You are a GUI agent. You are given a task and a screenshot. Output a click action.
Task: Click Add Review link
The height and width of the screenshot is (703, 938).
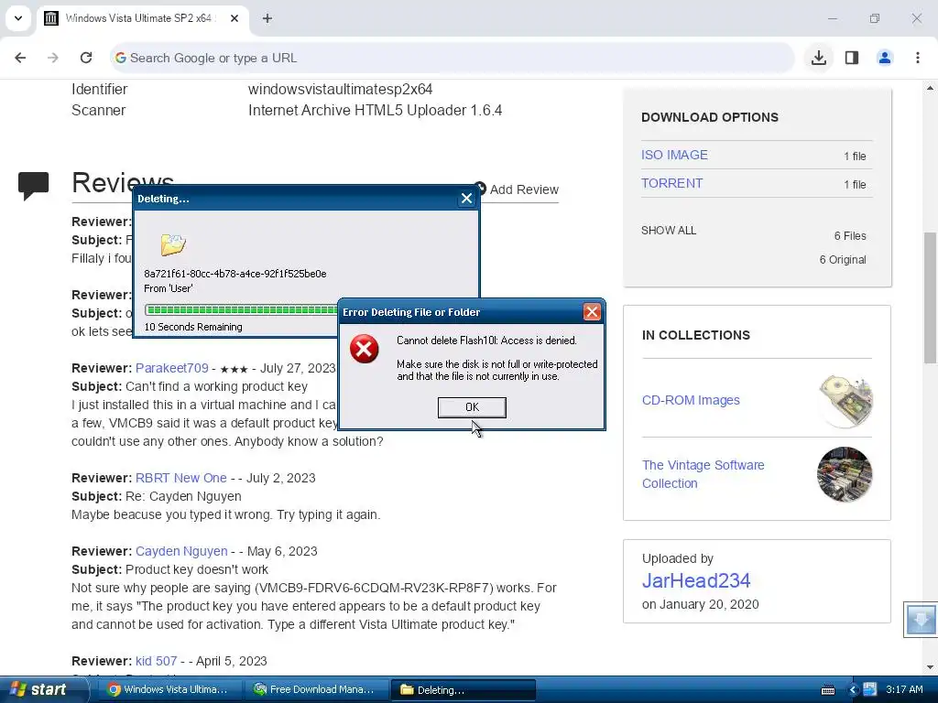[524, 189]
